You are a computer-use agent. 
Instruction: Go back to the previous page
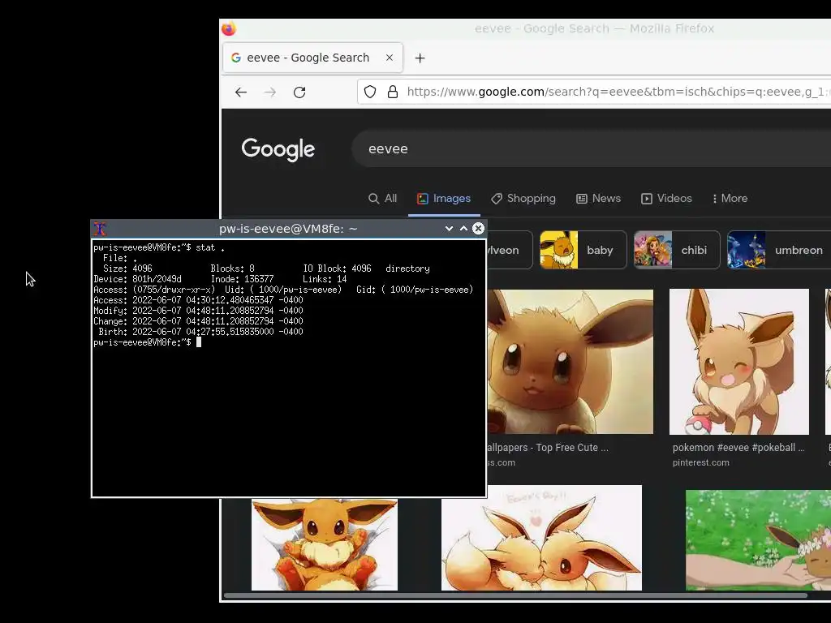click(241, 92)
